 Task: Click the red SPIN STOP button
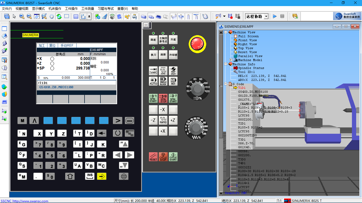point(163,98)
